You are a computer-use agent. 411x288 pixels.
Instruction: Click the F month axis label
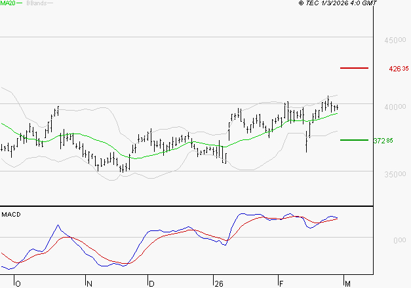pos(281,284)
